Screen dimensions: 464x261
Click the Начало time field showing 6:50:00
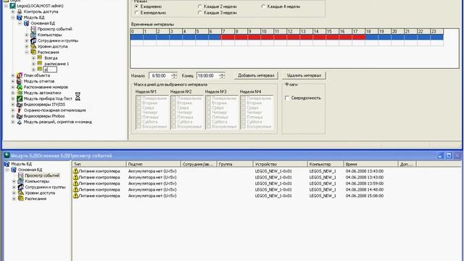coord(159,75)
